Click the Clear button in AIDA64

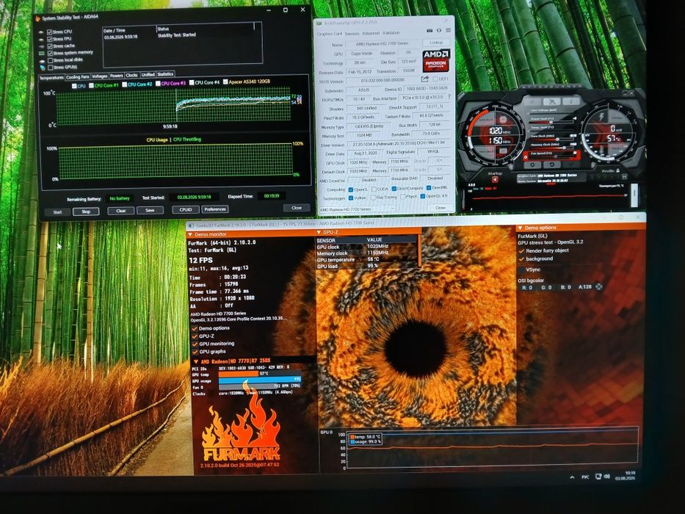[121, 211]
